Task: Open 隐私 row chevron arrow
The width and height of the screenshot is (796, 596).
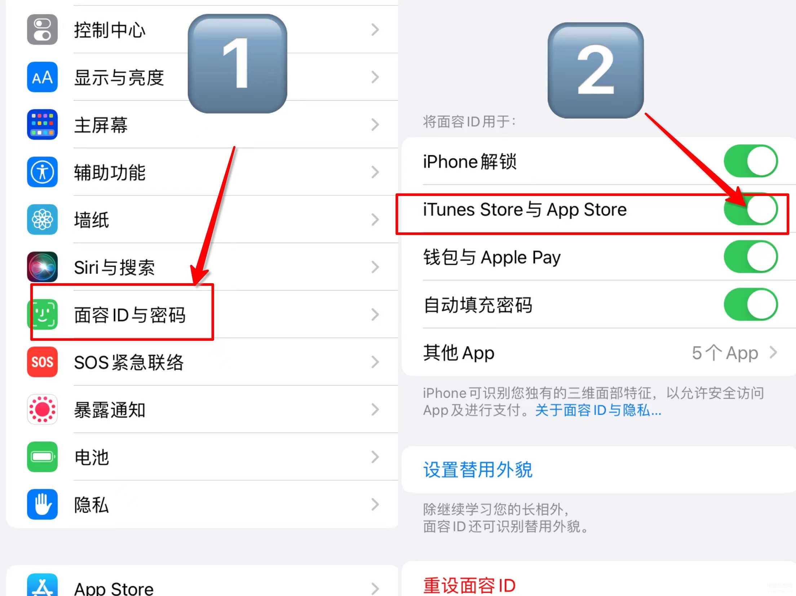Action: point(375,504)
